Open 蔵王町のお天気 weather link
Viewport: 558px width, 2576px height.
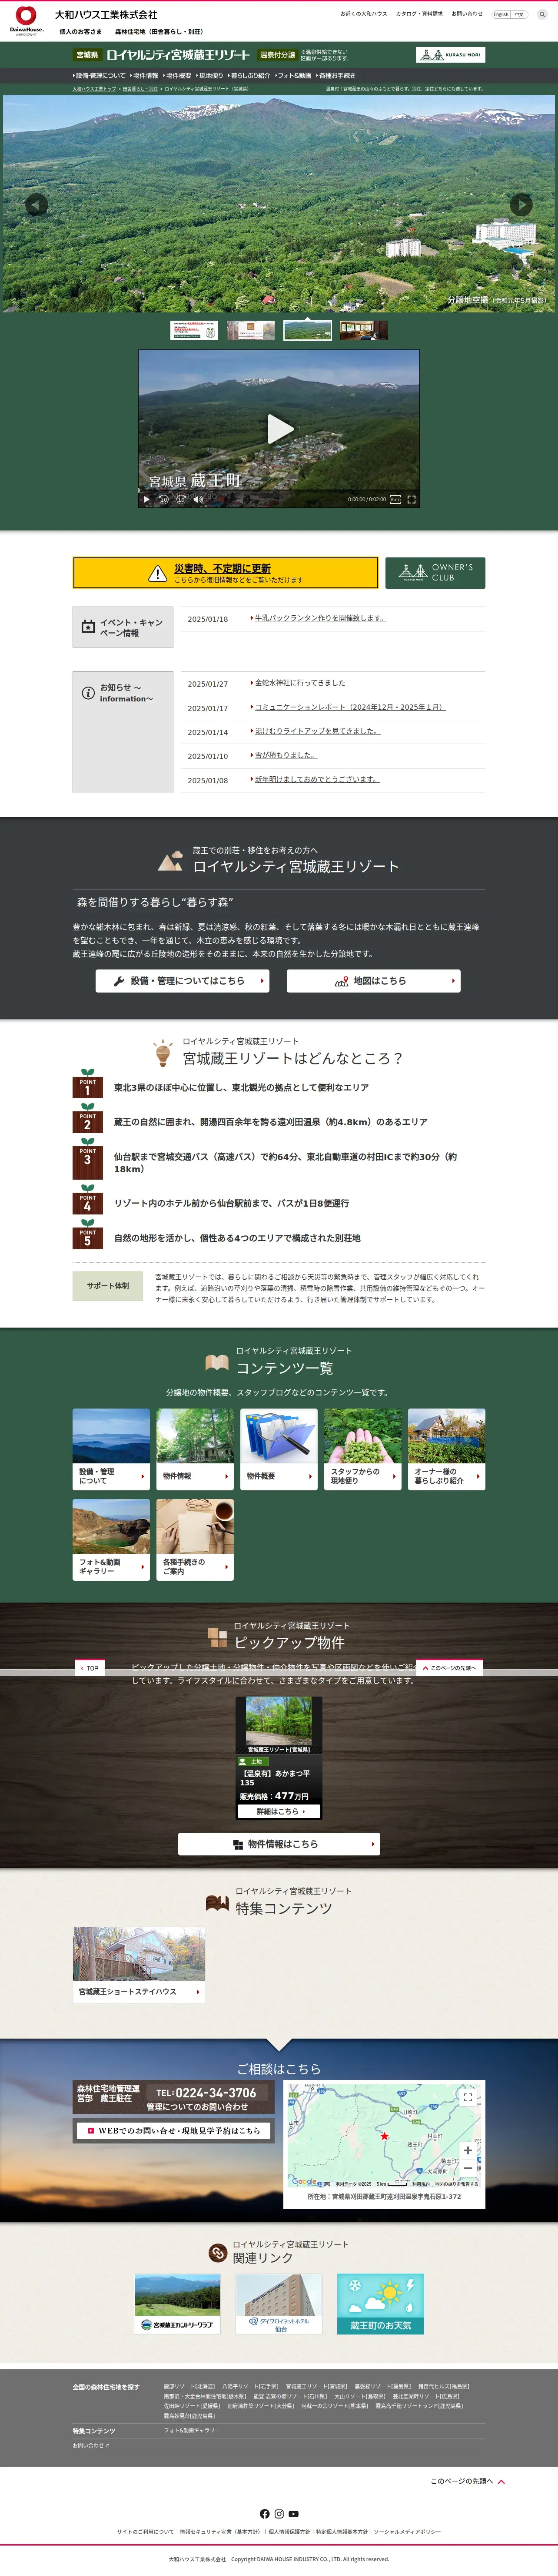point(380,2304)
